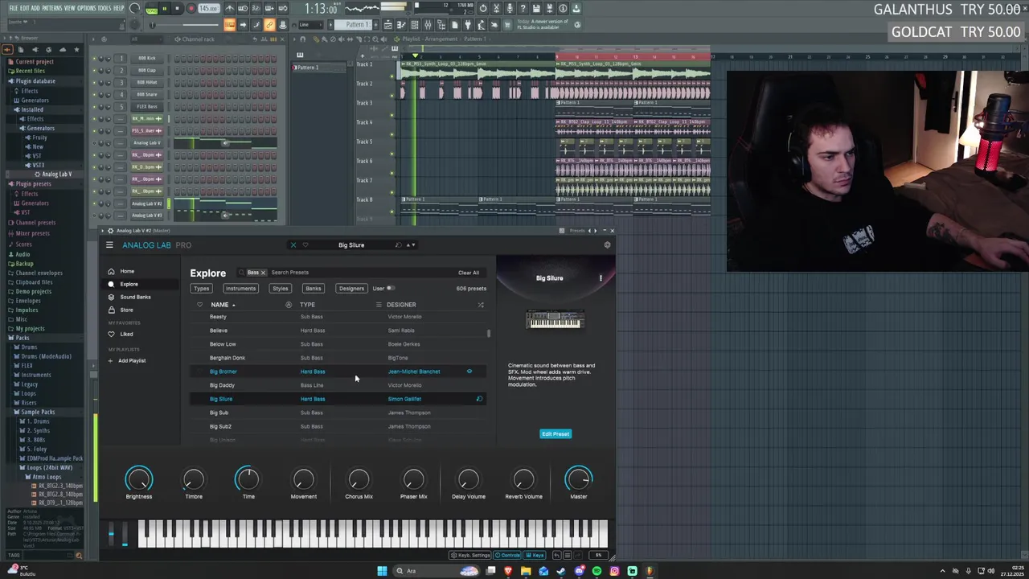Viewport: 1029px width, 579px height.
Task: Open Sound Banks in Analog Lab sidebar
Action: pyautogui.click(x=135, y=297)
